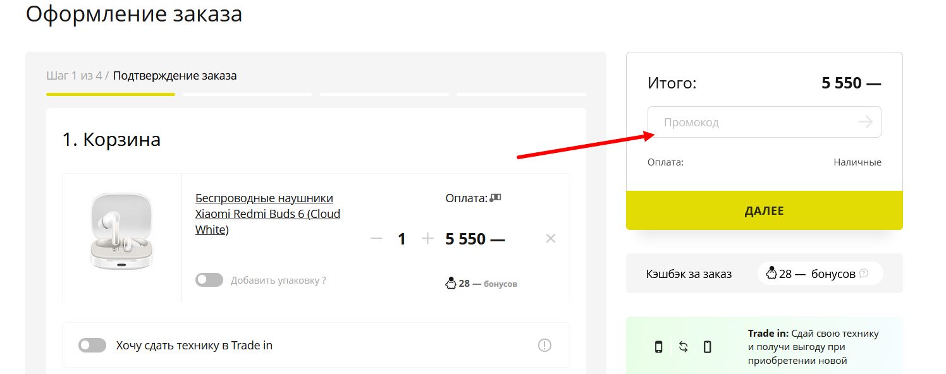Screen dimensions: 946x374
Task: Click the Наличные payment method text
Action: (857, 162)
